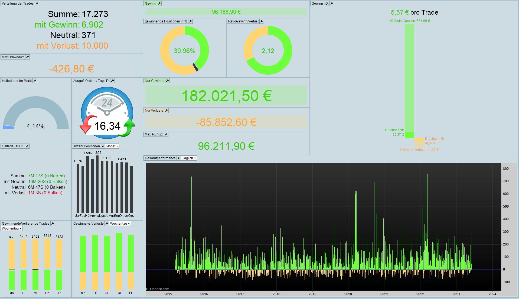Image resolution: width=519 pixels, height=299 pixels.
Task: Open the Nur Verluste wrench settings
Action: (x=167, y=111)
